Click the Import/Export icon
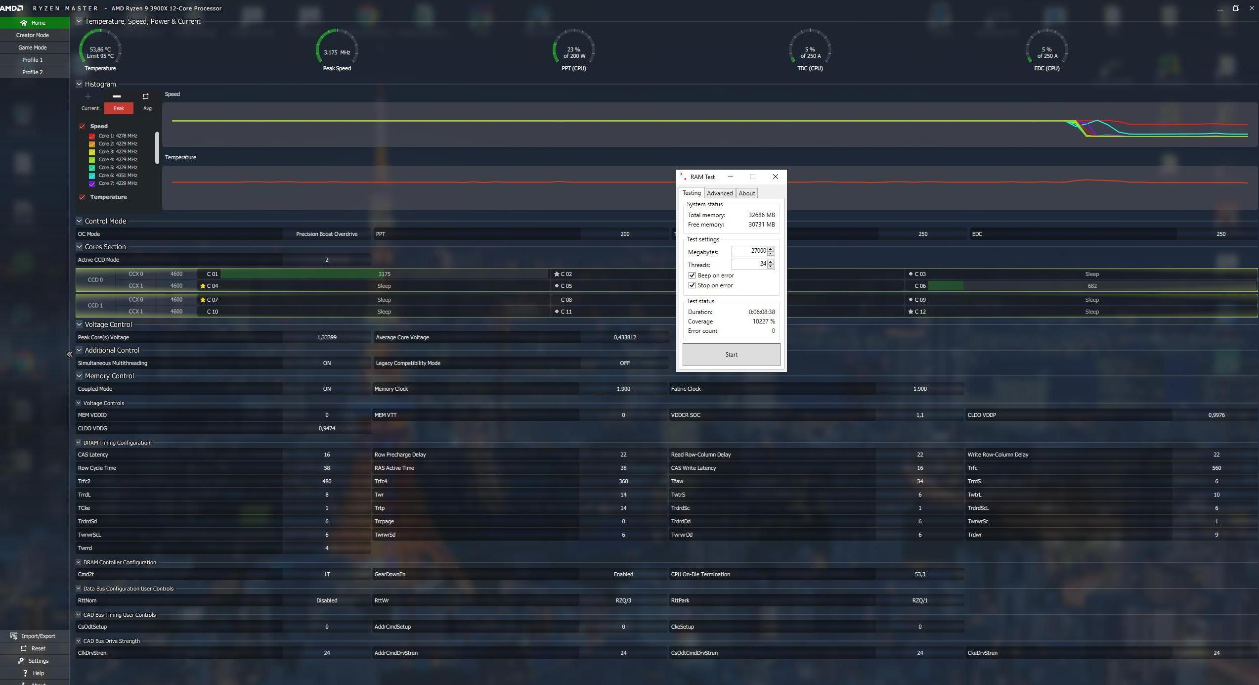Image resolution: width=1259 pixels, height=685 pixels. (x=13, y=636)
